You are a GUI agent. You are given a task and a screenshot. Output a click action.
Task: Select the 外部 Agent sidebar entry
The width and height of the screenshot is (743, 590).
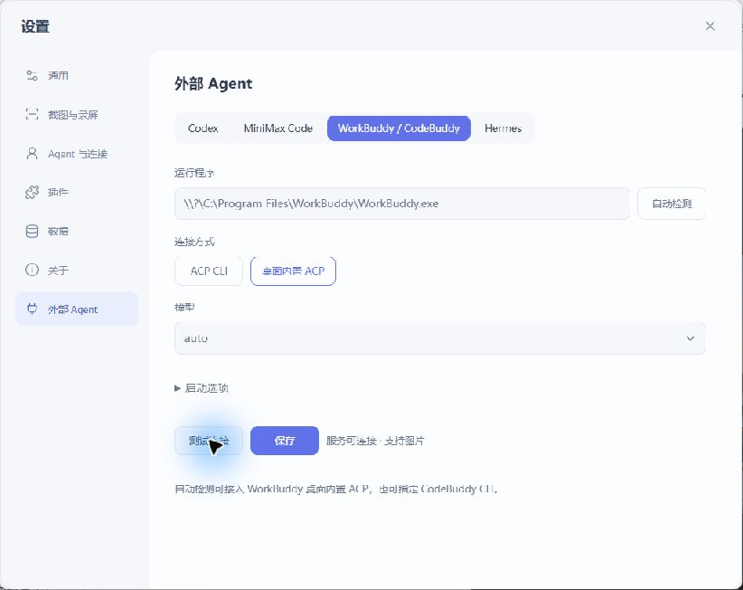(77, 309)
